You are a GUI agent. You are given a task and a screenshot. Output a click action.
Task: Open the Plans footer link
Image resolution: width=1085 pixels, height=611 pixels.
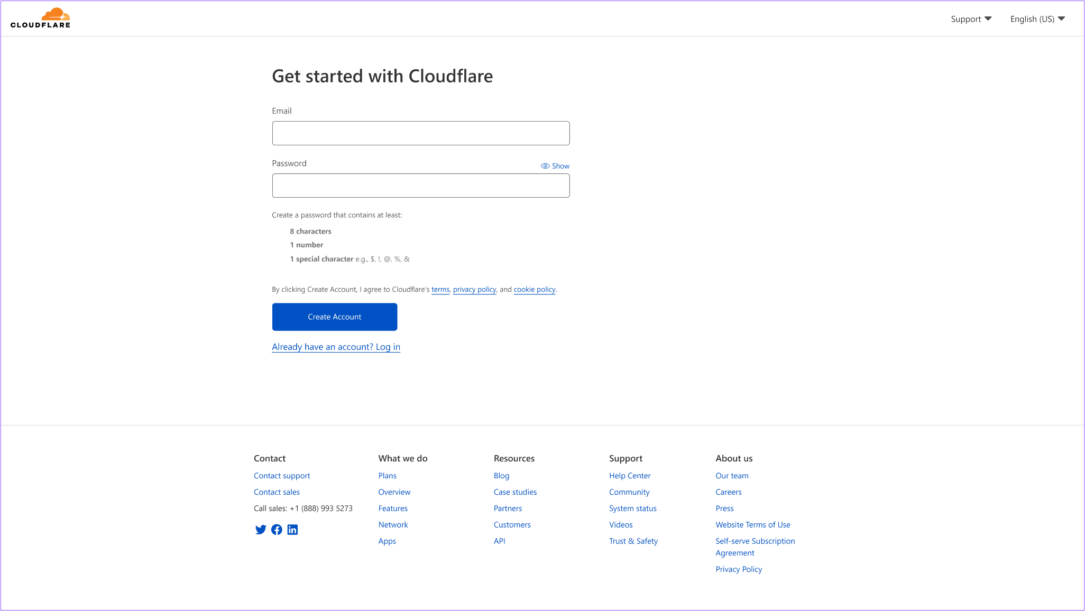point(388,476)
